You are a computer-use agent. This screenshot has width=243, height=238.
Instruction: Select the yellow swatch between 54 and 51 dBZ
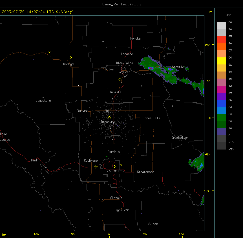[222, 61]
